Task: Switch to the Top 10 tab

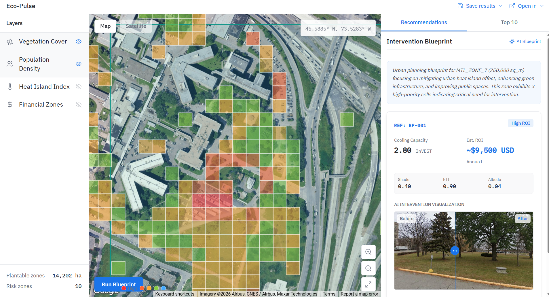Action: click(509, 22)
